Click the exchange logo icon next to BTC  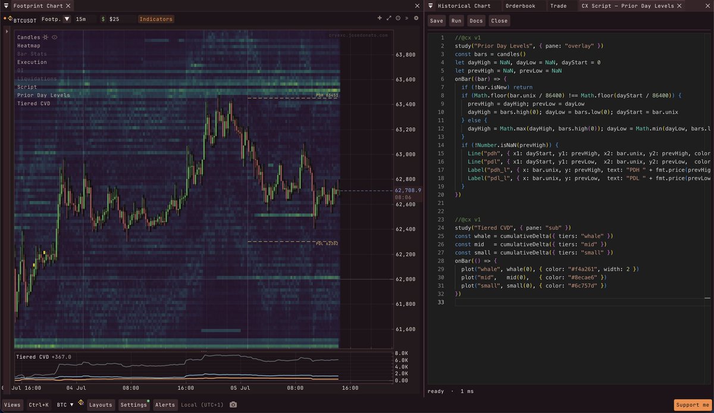pyautogui.click(x=80, y=404)
